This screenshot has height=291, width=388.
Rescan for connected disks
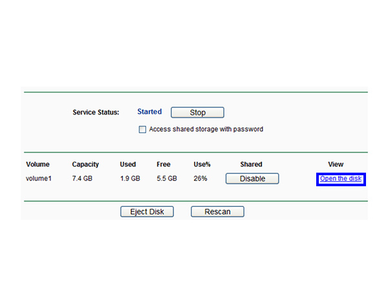217,211
